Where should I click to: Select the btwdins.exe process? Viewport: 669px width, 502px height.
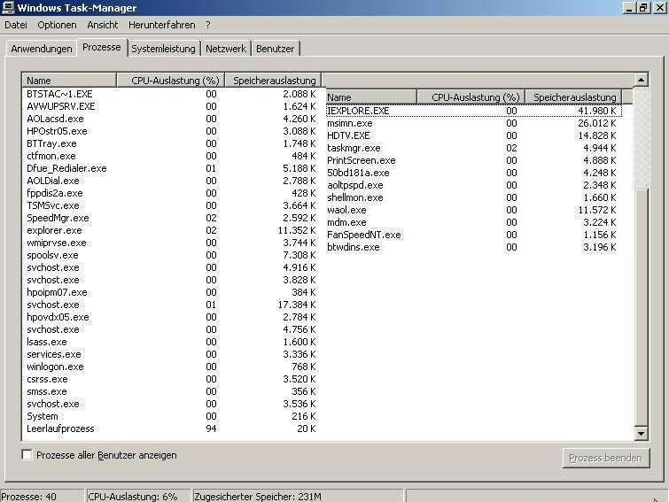471,247
